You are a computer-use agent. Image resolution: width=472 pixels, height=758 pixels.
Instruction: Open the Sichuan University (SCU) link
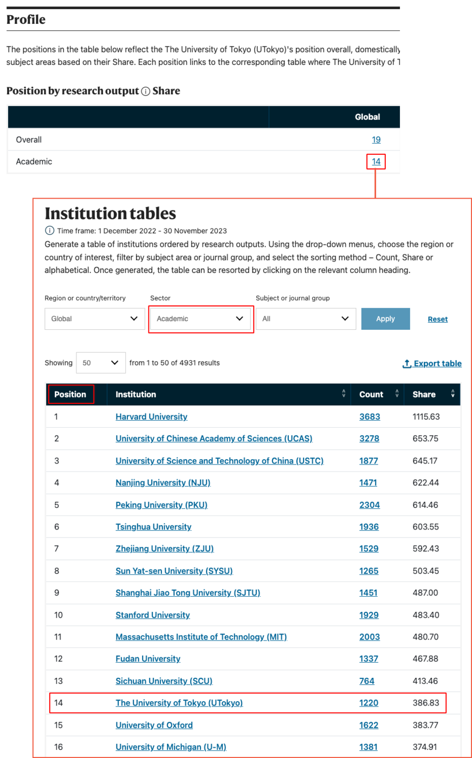(x=164, y=681)
